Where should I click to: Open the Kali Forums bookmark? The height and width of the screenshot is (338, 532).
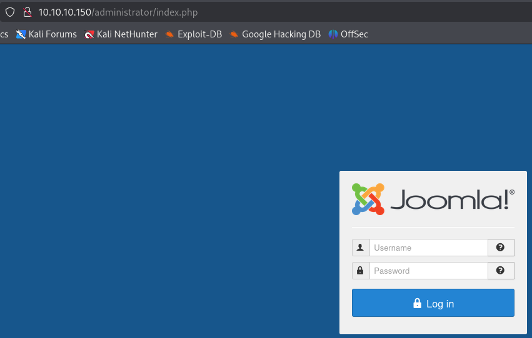(x=47, y=34)
